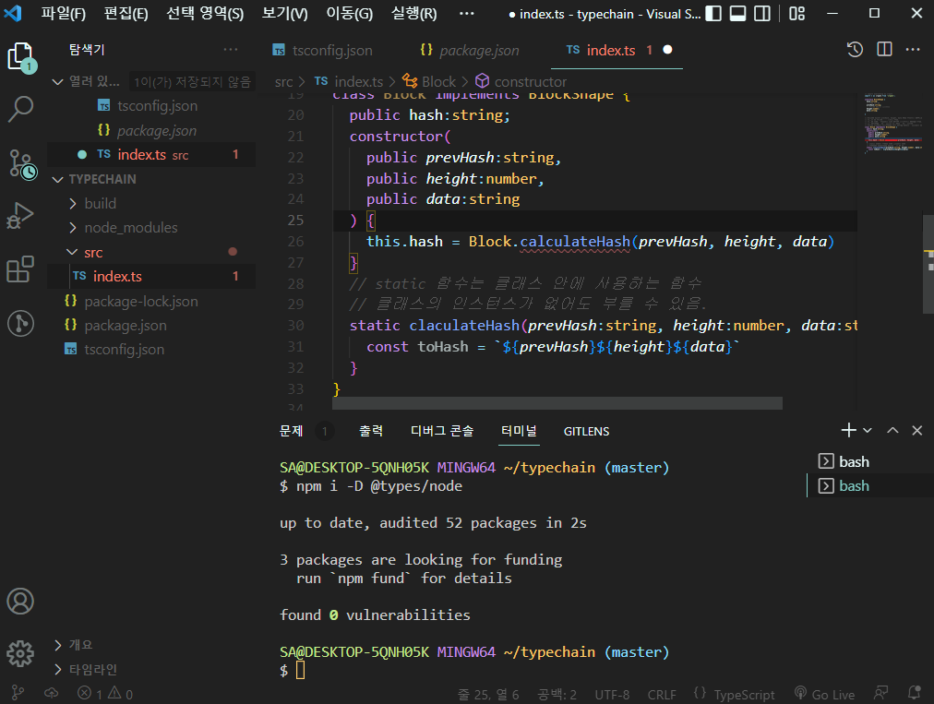
Task: Create a new terminal with plus icon
Action: [848, 430]
